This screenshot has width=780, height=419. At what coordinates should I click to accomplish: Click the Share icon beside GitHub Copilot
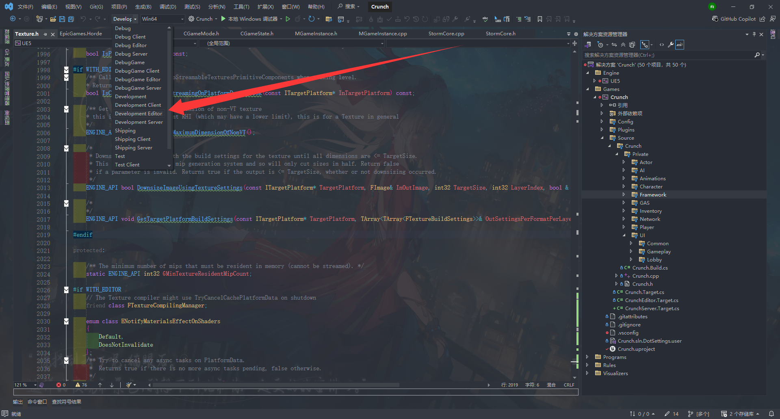[763, 19]
